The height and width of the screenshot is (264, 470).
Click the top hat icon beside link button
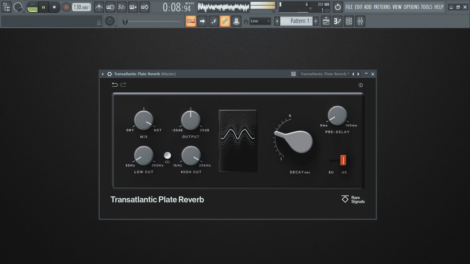(236, 21)
